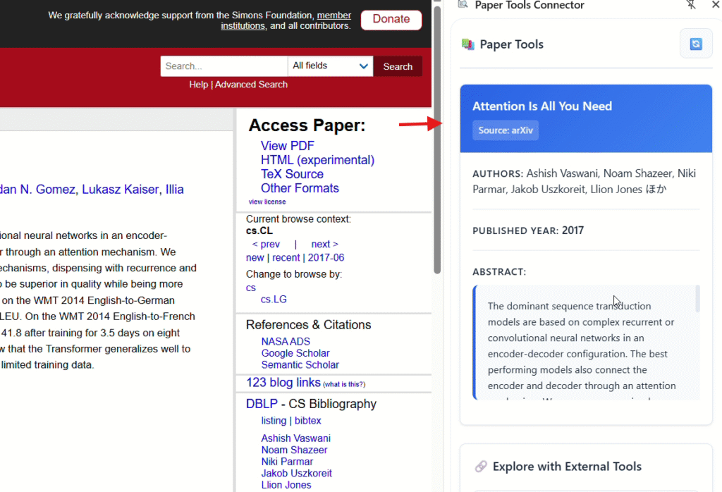The height and width of the screenshot is (492, 722).
Task: Open Semantic Scholar link
Action: 300,365
